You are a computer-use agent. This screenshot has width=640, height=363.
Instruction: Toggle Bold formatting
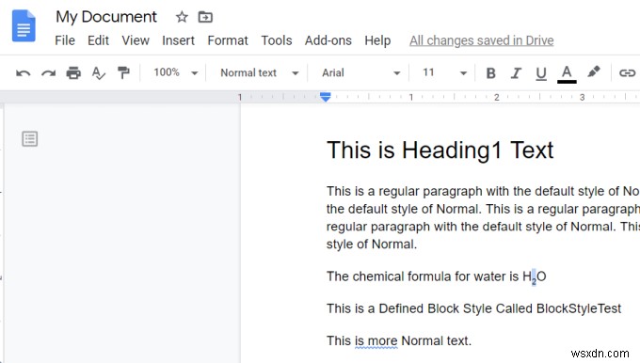pyautogui.click(x=491, y=73)
